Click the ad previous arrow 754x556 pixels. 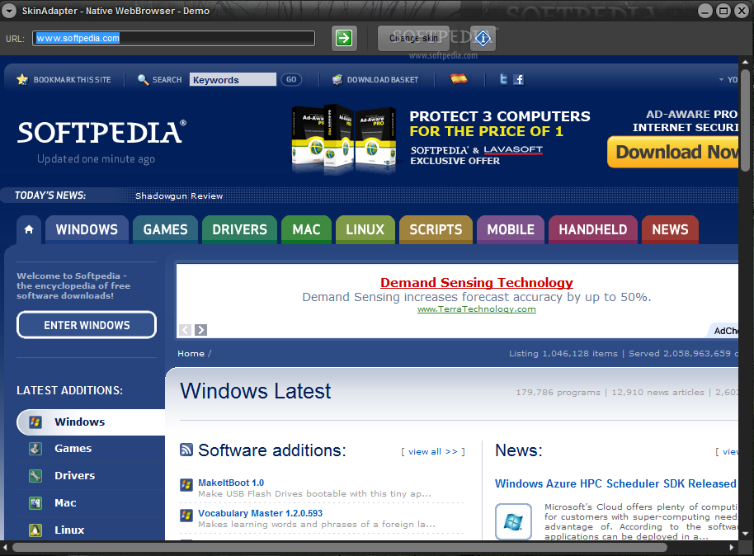(x=185, y=330)
